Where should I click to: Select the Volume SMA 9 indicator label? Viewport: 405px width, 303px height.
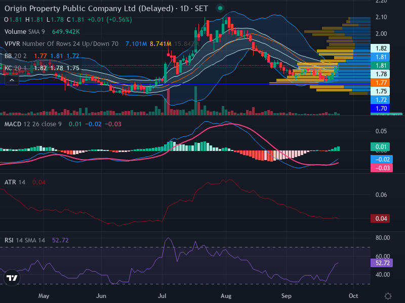[25, 32]
